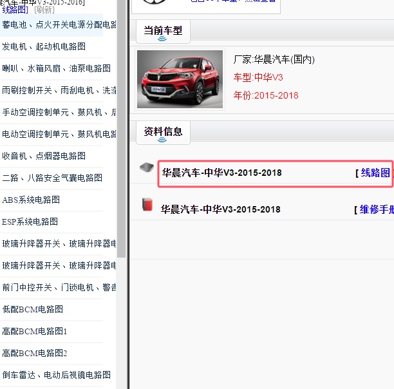Open 喇叭、水箱风扇、油泵电路图

(56, 68)
